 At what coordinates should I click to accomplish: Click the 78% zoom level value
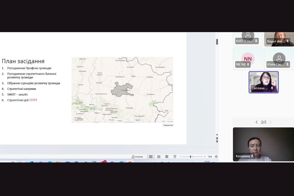(x=210, y=156)
